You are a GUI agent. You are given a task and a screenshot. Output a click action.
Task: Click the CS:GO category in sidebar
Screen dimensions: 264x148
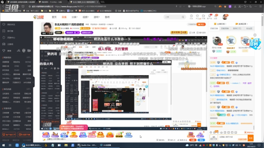(16, 70)
